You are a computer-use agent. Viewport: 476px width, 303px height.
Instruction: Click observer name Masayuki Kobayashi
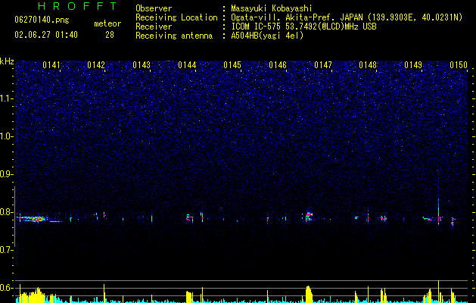(x=272, y=8)
